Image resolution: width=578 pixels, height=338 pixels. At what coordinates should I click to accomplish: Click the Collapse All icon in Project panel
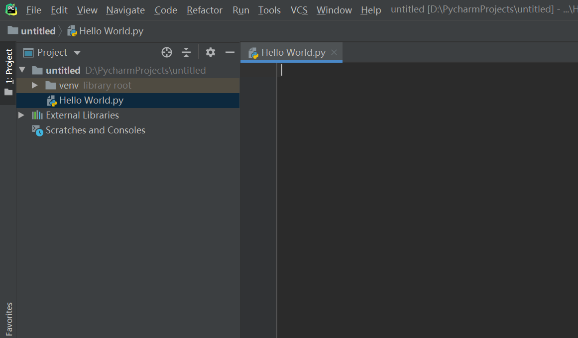[186, 52]
